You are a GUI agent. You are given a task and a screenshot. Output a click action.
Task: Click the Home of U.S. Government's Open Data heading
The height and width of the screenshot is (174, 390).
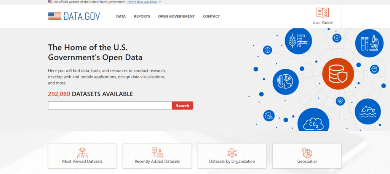[x=95, y=52]
